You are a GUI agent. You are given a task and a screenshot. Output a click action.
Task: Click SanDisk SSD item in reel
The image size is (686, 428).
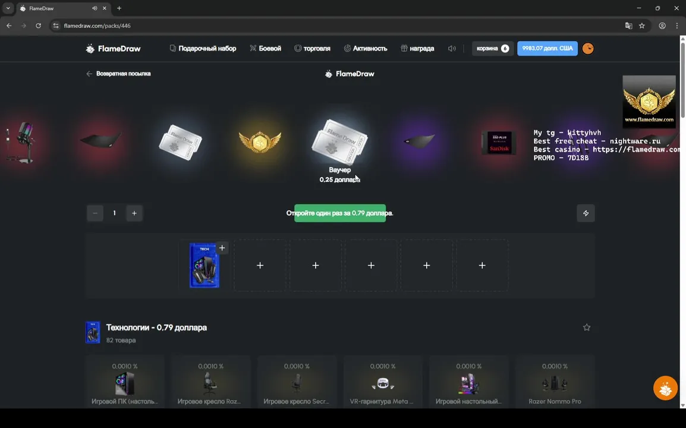[x=499, y=142]
